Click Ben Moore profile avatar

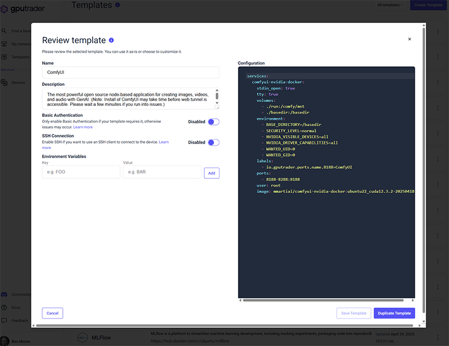(x=4, y=341)
